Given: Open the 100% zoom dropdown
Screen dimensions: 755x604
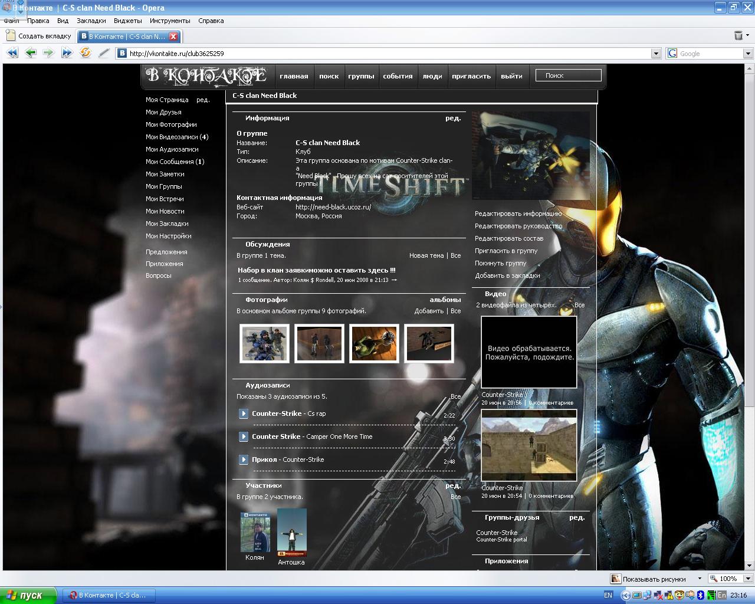Looking at the screenshot, I should pyautogui.click(x=748, y=579).
